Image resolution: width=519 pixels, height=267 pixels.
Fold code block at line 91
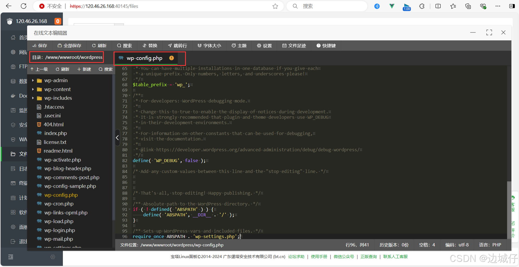[x=130, y=210]
